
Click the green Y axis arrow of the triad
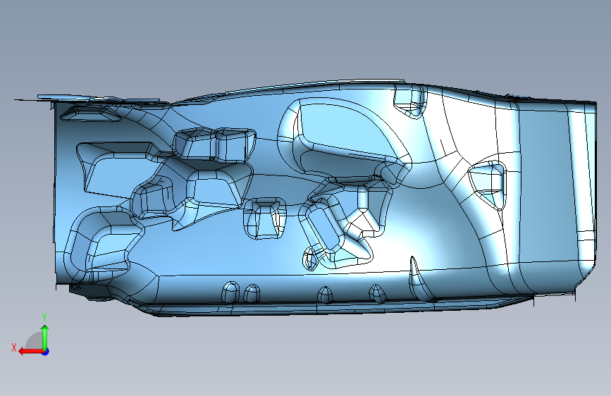(45, 337)
